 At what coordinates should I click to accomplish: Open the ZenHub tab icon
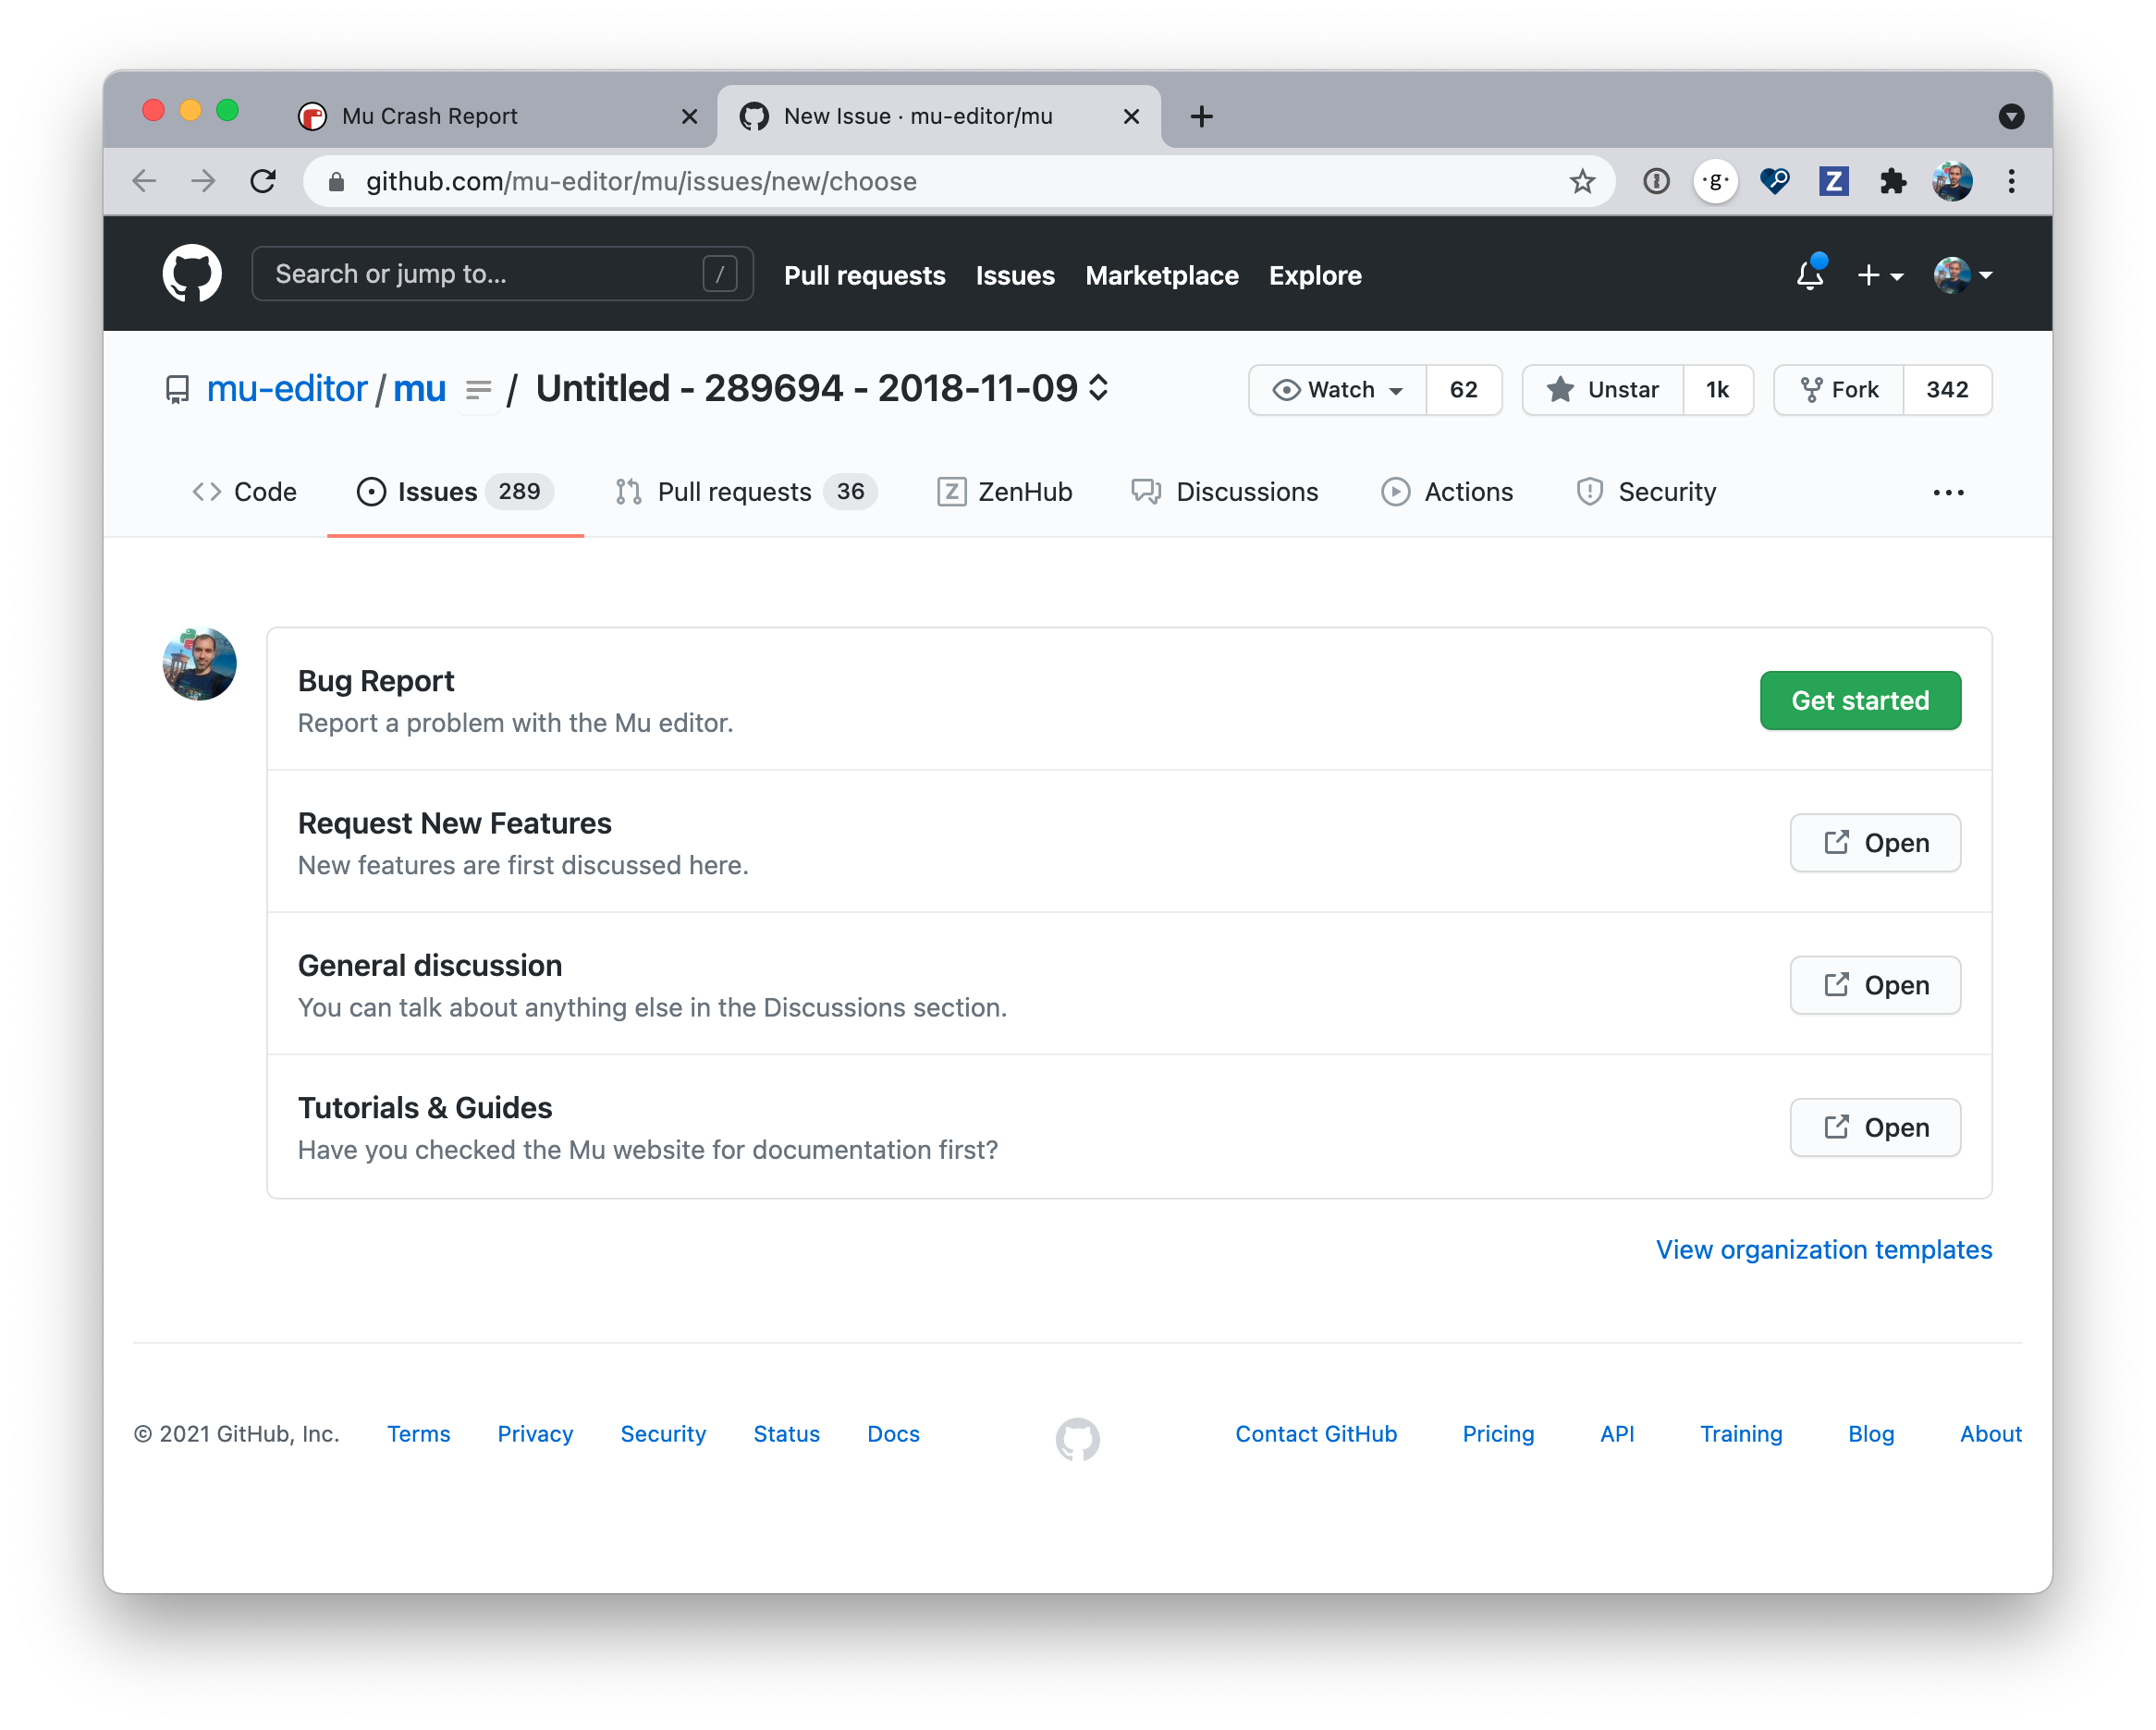pos(952,491)
